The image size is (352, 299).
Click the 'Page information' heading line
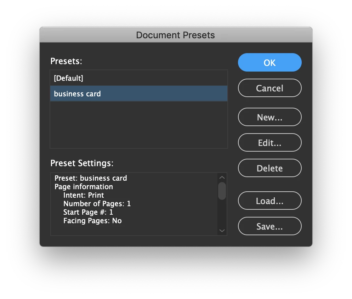click(84, 186)
